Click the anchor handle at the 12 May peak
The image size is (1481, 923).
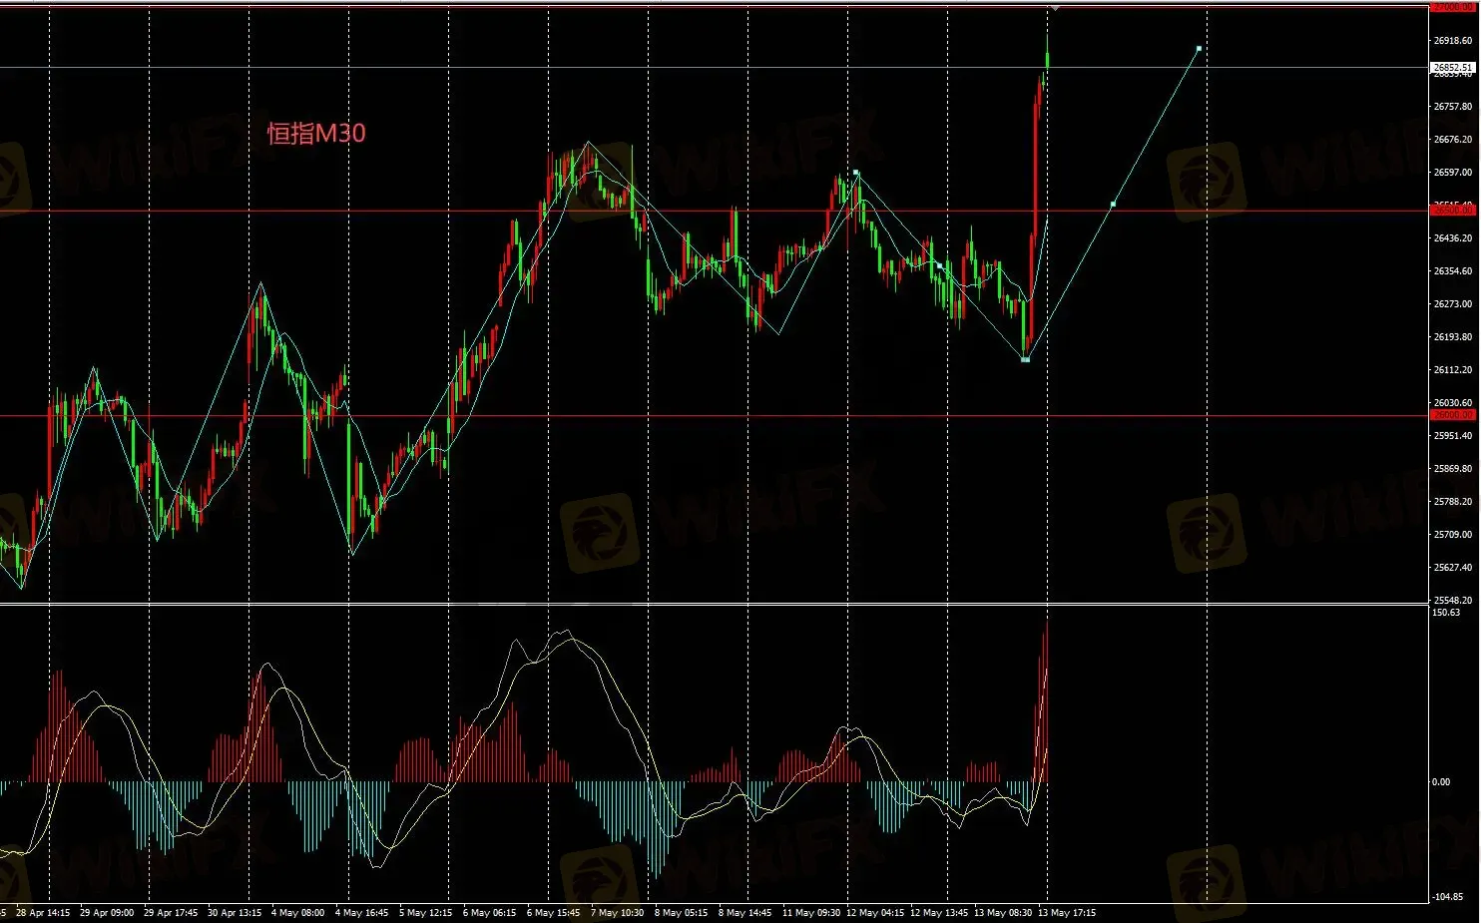(x=855, y=173)
